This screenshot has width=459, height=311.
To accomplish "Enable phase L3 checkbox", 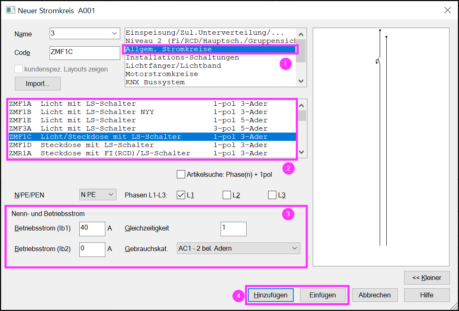I will point(272,194).
